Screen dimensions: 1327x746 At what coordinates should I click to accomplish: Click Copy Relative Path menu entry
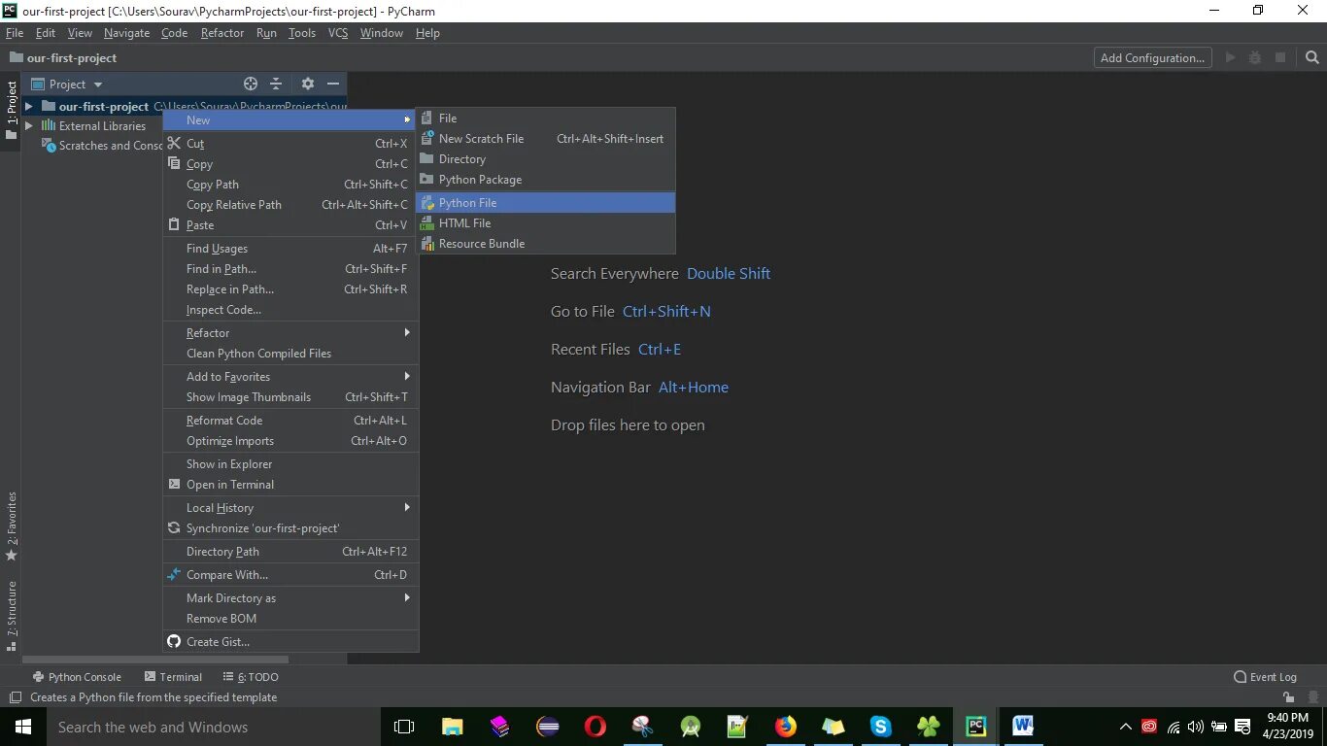(290, 204)
